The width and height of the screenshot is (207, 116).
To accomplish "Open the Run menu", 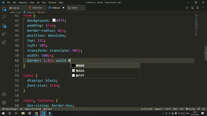I will [x=44, y=3].
